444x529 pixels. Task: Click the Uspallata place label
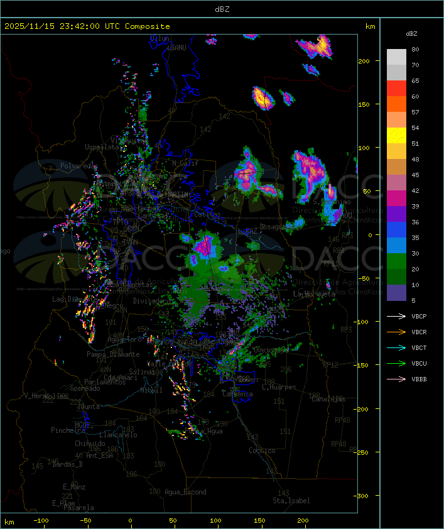[102, 147]
